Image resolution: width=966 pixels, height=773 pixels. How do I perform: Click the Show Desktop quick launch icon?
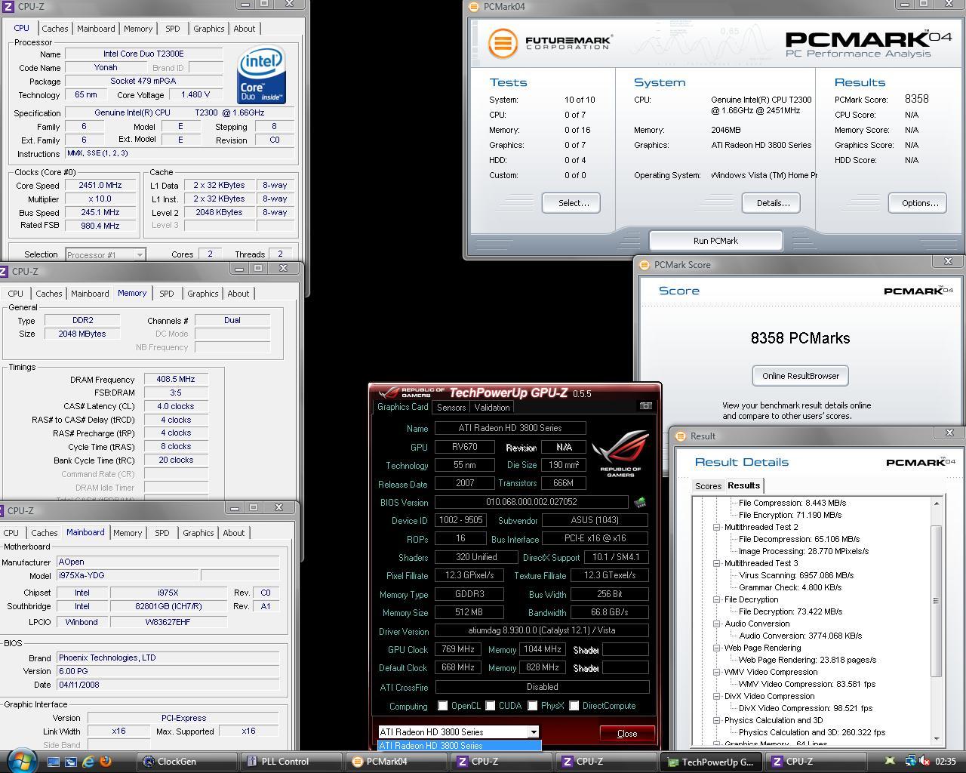[54, 762]
